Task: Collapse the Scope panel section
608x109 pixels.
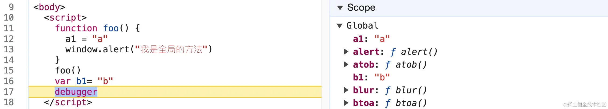Action: click(340, 8)
